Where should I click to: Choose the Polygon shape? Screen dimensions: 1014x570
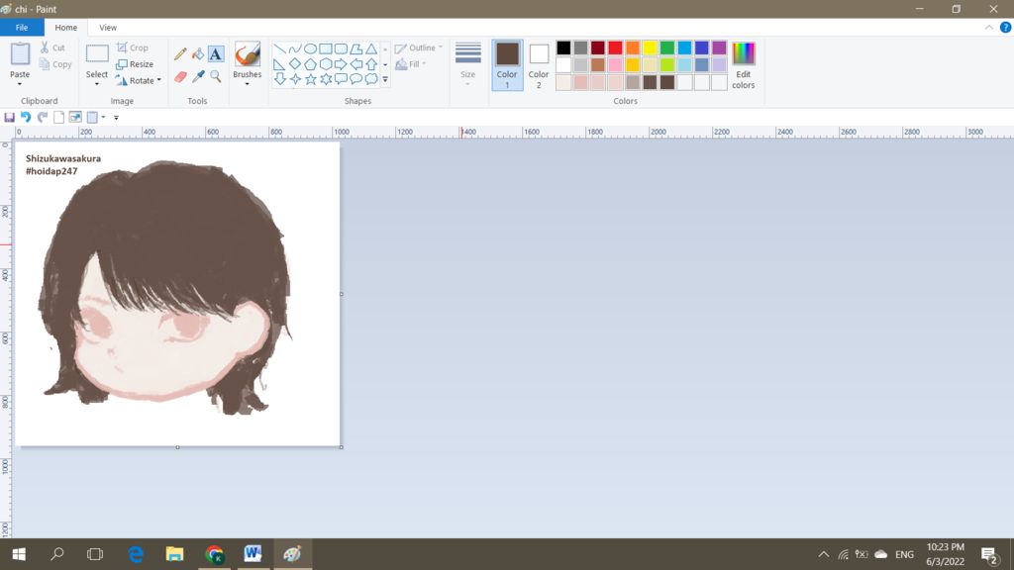pyautogui.click(x=356, y=49)
